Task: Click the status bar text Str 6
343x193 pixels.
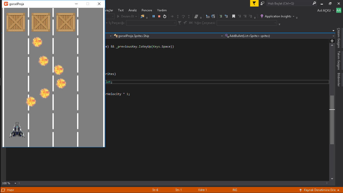Action: click(x=155, y=190)
